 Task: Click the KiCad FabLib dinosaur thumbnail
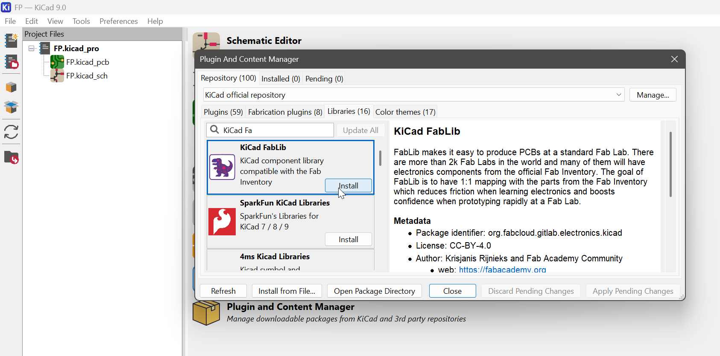pos(222,167)
